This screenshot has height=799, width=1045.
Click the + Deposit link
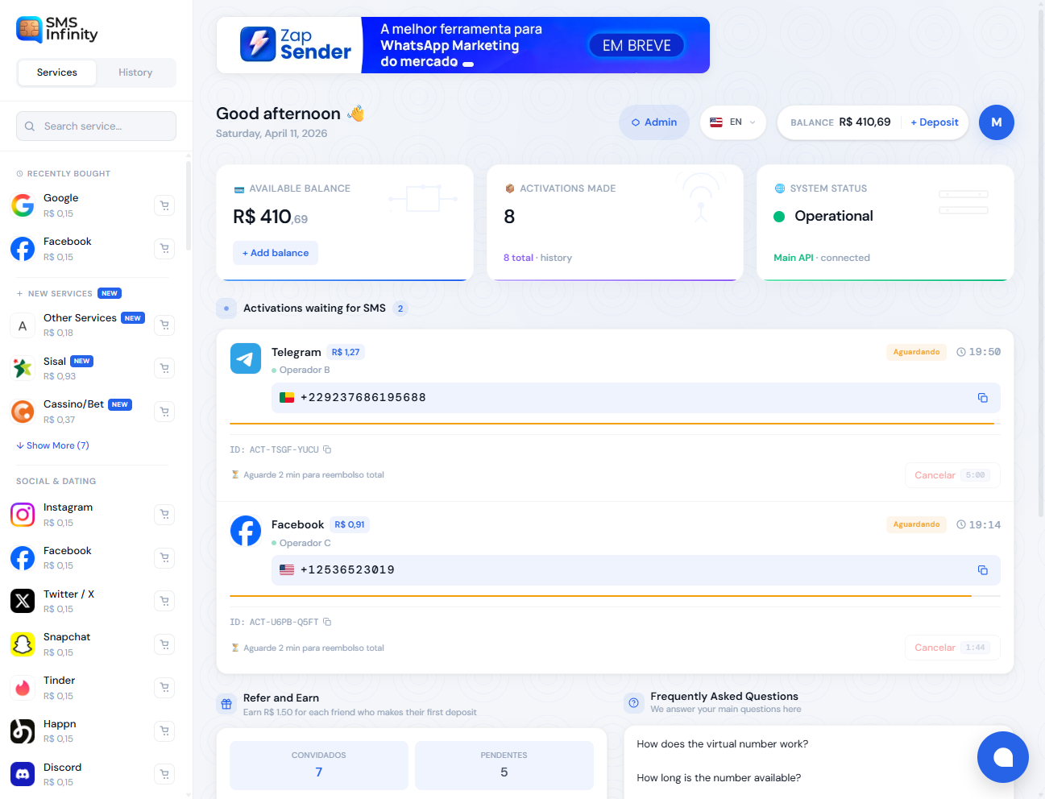click(935, 122)
